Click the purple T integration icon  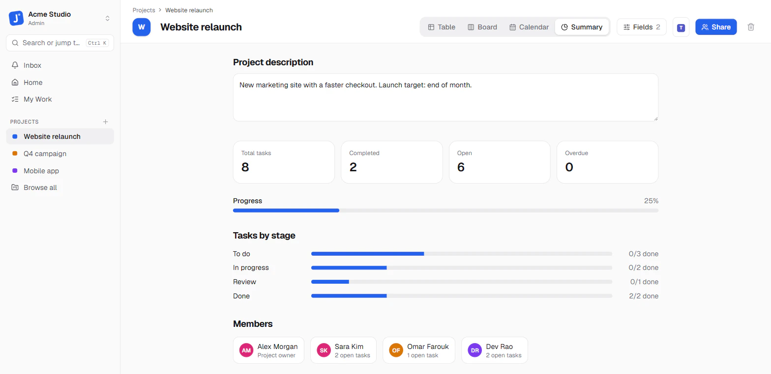pos(681,27)
